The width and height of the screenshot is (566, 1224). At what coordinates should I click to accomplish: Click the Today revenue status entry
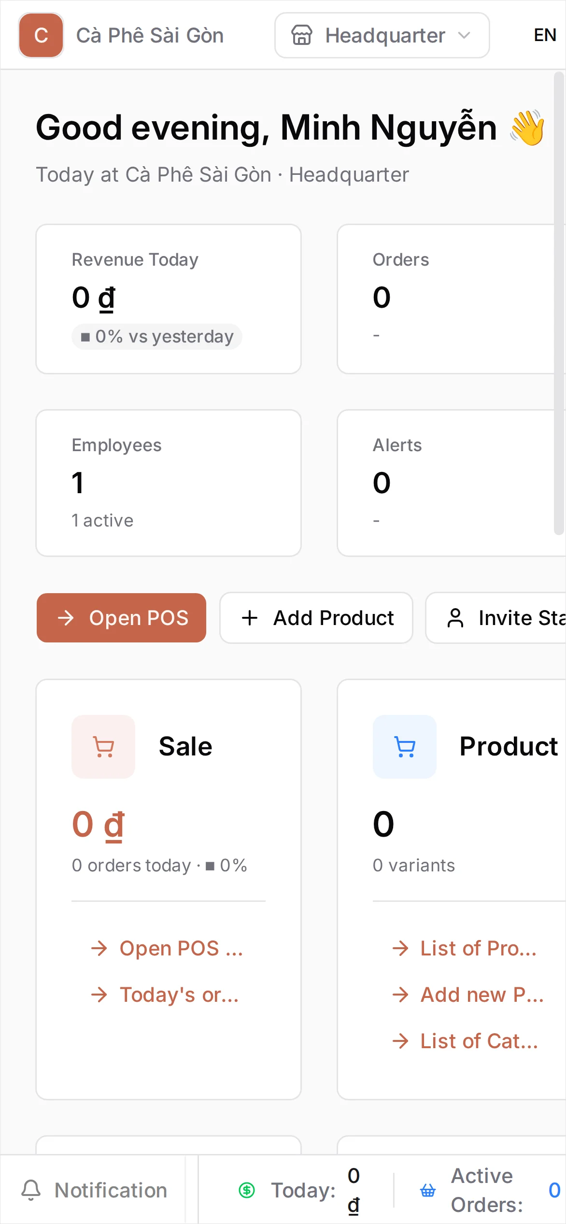click(x=299, y=1190)
